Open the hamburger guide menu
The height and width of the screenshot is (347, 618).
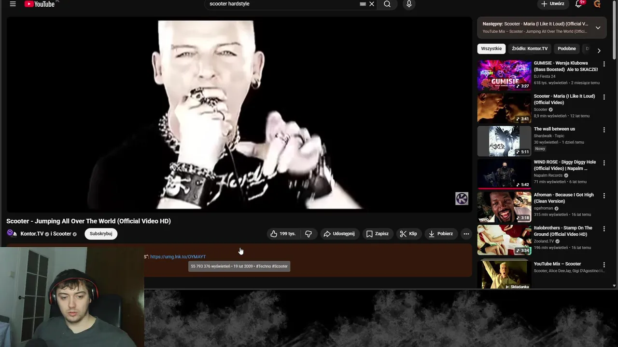tap(13, 4)
